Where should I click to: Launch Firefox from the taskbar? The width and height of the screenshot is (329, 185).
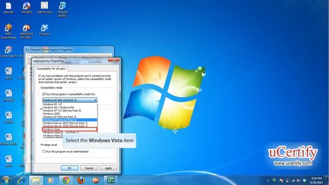coord(81,180)
